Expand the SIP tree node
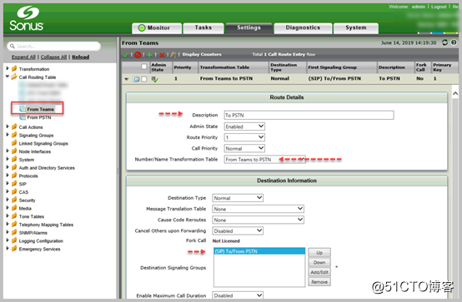Screen dimensions: 462x302 point(8,184)
